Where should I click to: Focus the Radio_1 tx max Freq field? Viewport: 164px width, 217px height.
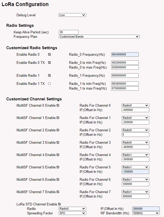125,89
